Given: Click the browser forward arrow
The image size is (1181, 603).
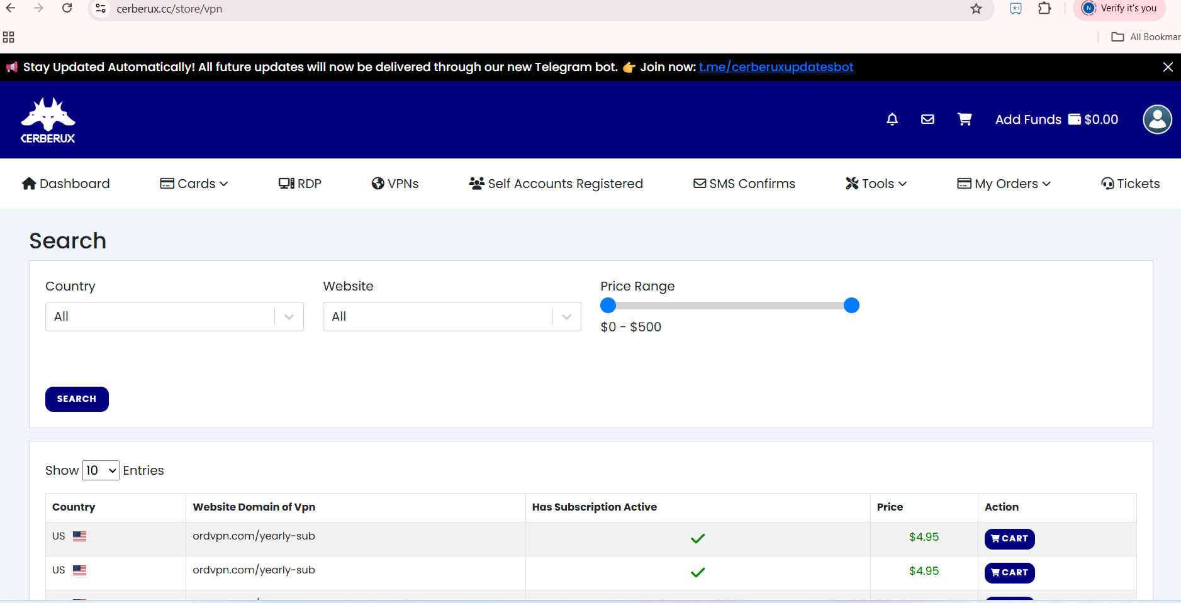Looking at the screenshot, I should 38,8.
